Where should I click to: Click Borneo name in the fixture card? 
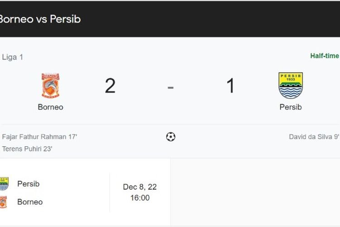pos(30,202)
